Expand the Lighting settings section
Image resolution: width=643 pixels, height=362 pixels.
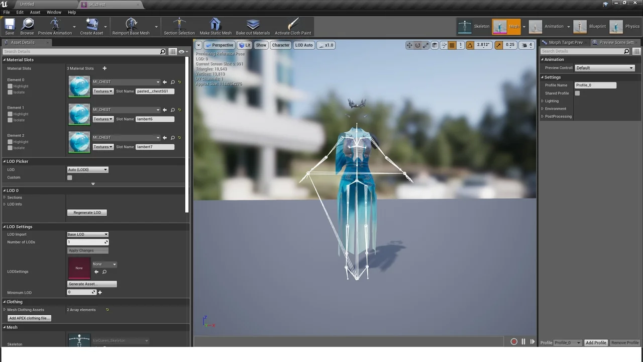coord(542,101)
